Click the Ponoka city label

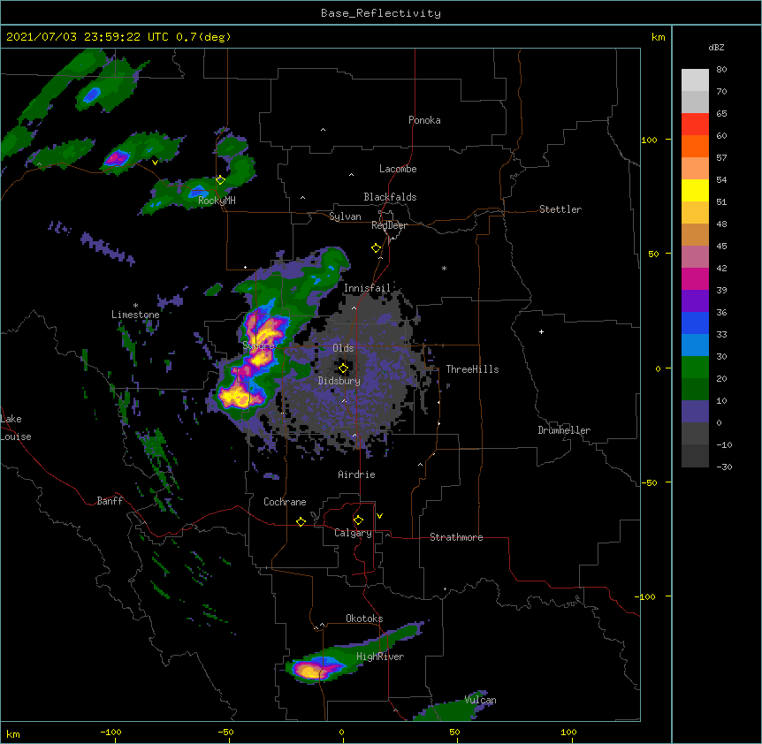(424, 120)
